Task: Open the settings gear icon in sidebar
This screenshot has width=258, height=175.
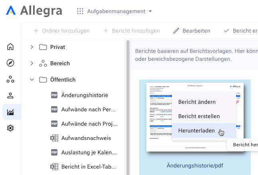Action: tap(10, 128)
